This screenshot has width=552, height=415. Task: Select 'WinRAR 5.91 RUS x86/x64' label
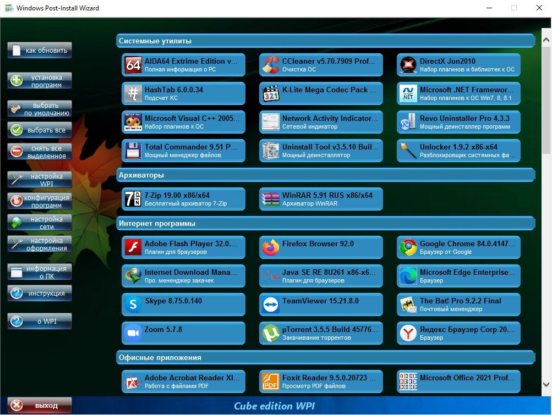pos(327,195)
